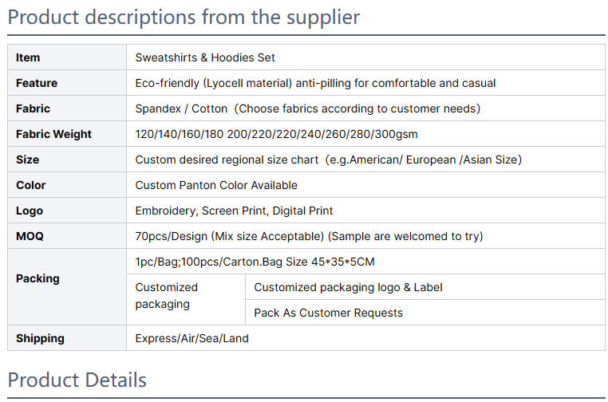This screenshot has height=402, width=608.
Task: Select the "Item" row label
Action: pyautogui.click(x=28, y=57)
